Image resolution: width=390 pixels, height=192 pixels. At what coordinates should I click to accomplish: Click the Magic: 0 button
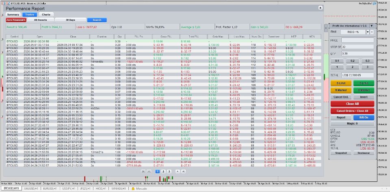352,124
